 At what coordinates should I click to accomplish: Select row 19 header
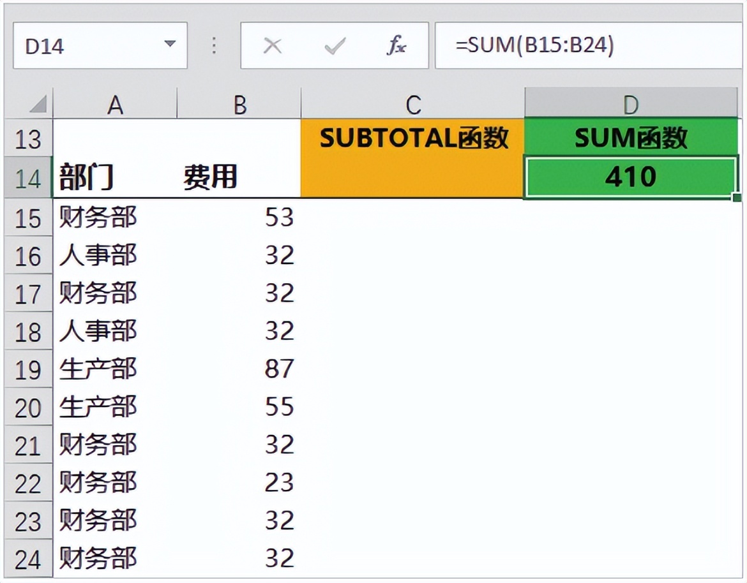tap(29, 367)
